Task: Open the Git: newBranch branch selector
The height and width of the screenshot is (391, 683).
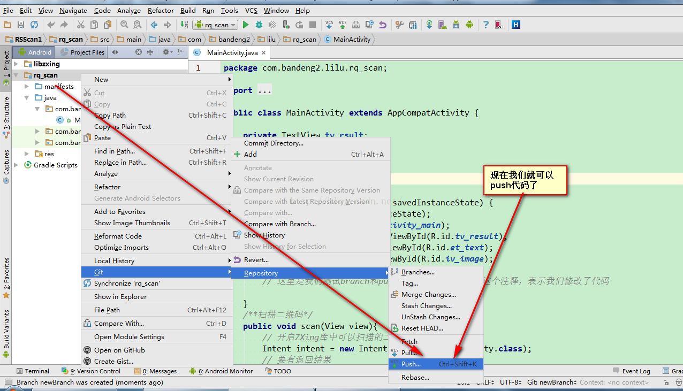Action: coord(551,382)
